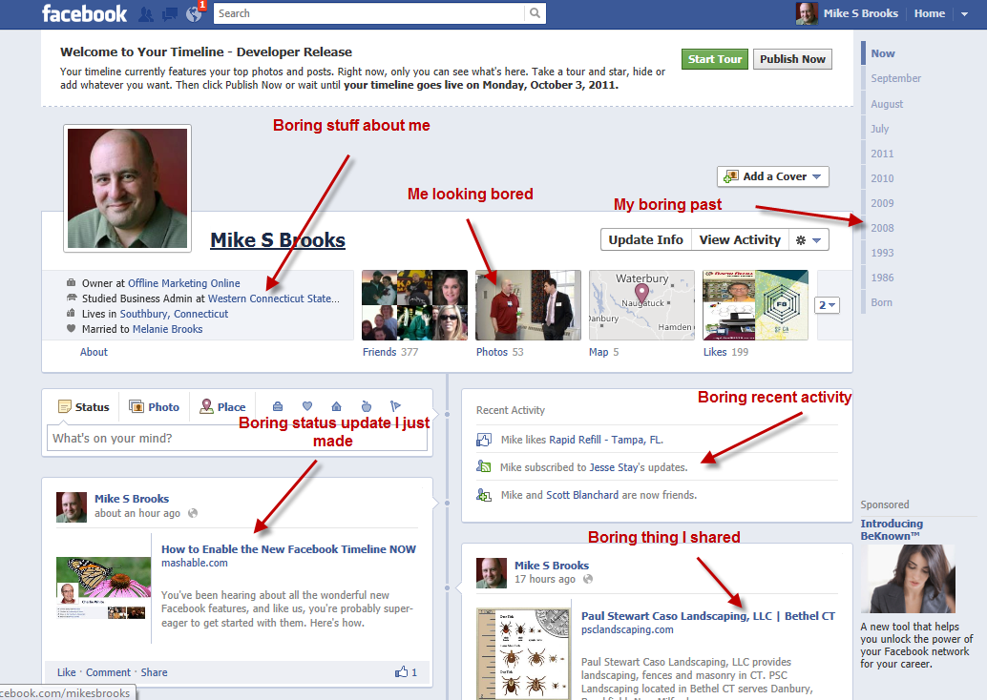Open account dropdown arrow in top bar
Image resolution: width=987 pixels, height=700 pixels.
point(964,14)
